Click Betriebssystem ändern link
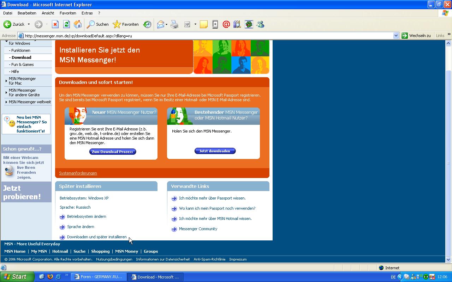The width and height of the screenshot is (452, 282). pyautogui.click(x=87, y=216)
